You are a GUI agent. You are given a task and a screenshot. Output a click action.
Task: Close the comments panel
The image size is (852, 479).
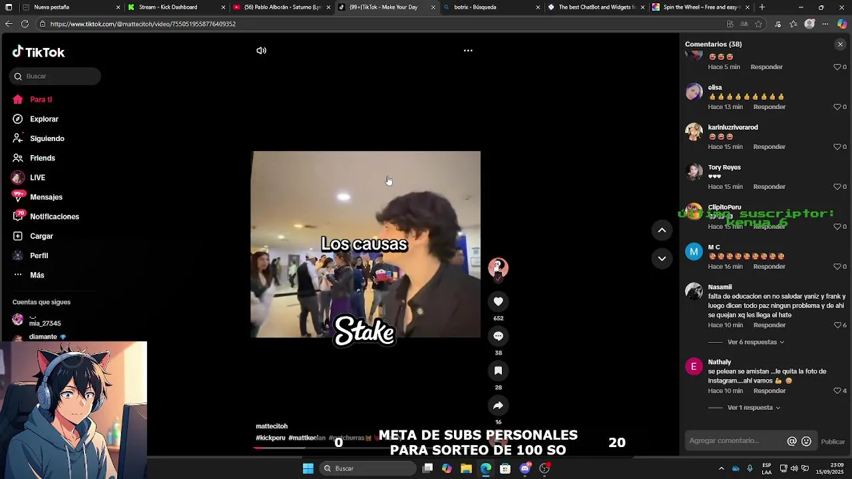[x=840, y=44]
